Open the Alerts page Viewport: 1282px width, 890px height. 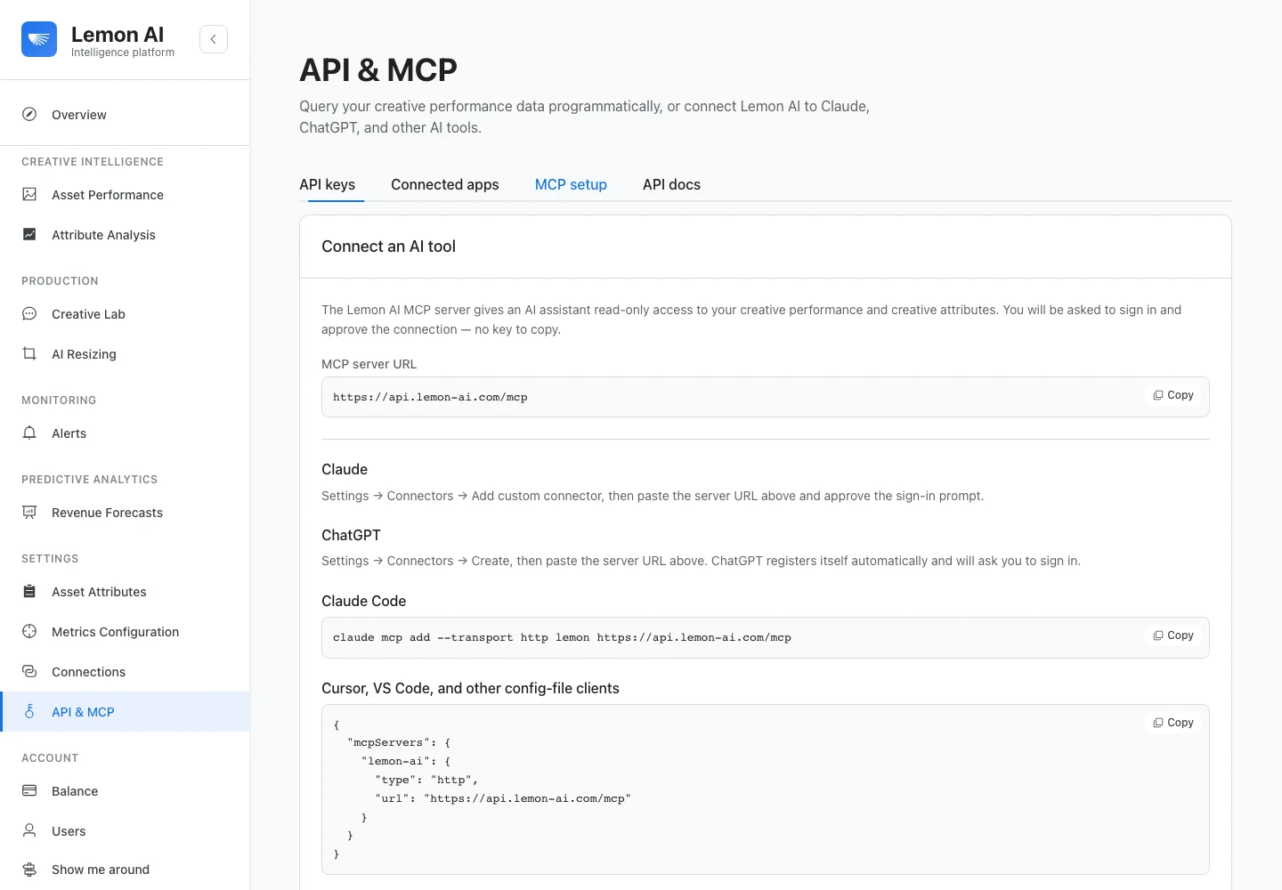point(125,433)
